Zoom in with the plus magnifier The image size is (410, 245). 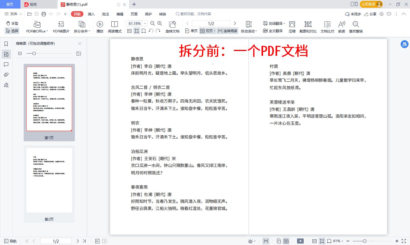click(160, 23)
